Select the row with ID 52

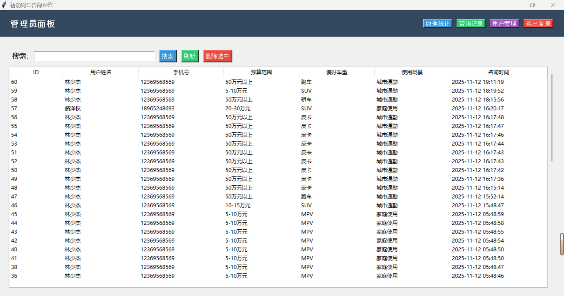point(278,161)
